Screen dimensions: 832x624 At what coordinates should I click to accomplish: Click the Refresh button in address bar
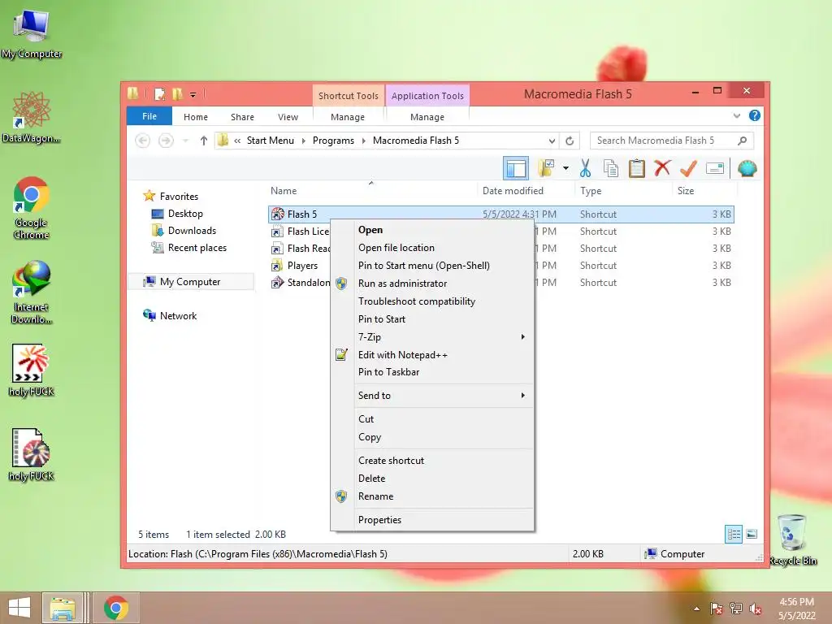click(x=570, y=141)
